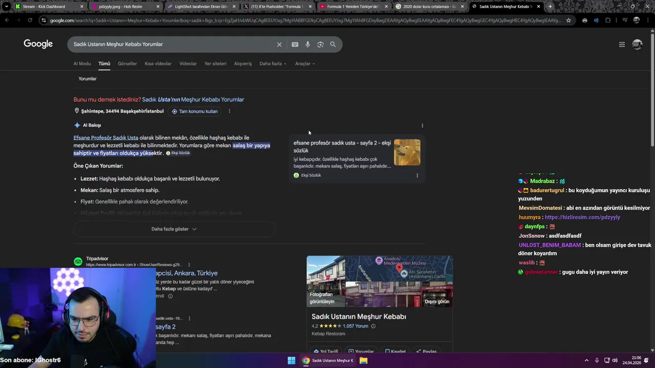Open the map thumbnail with red pin
The height and width of the screenshot is (368, 655).
point(399,269)
